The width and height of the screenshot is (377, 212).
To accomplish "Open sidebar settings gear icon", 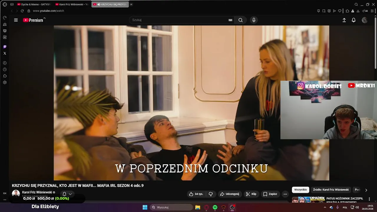I will pyautogui.click(x=5, y=82).
